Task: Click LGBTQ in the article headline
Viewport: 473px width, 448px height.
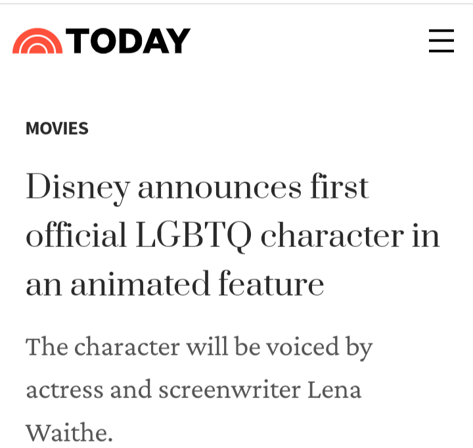Action: coord(193,237)
